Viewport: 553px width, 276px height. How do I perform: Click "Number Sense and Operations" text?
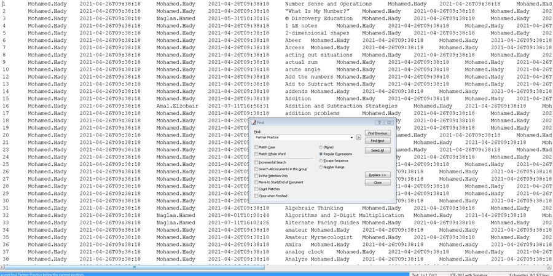[x=328, y=4]
